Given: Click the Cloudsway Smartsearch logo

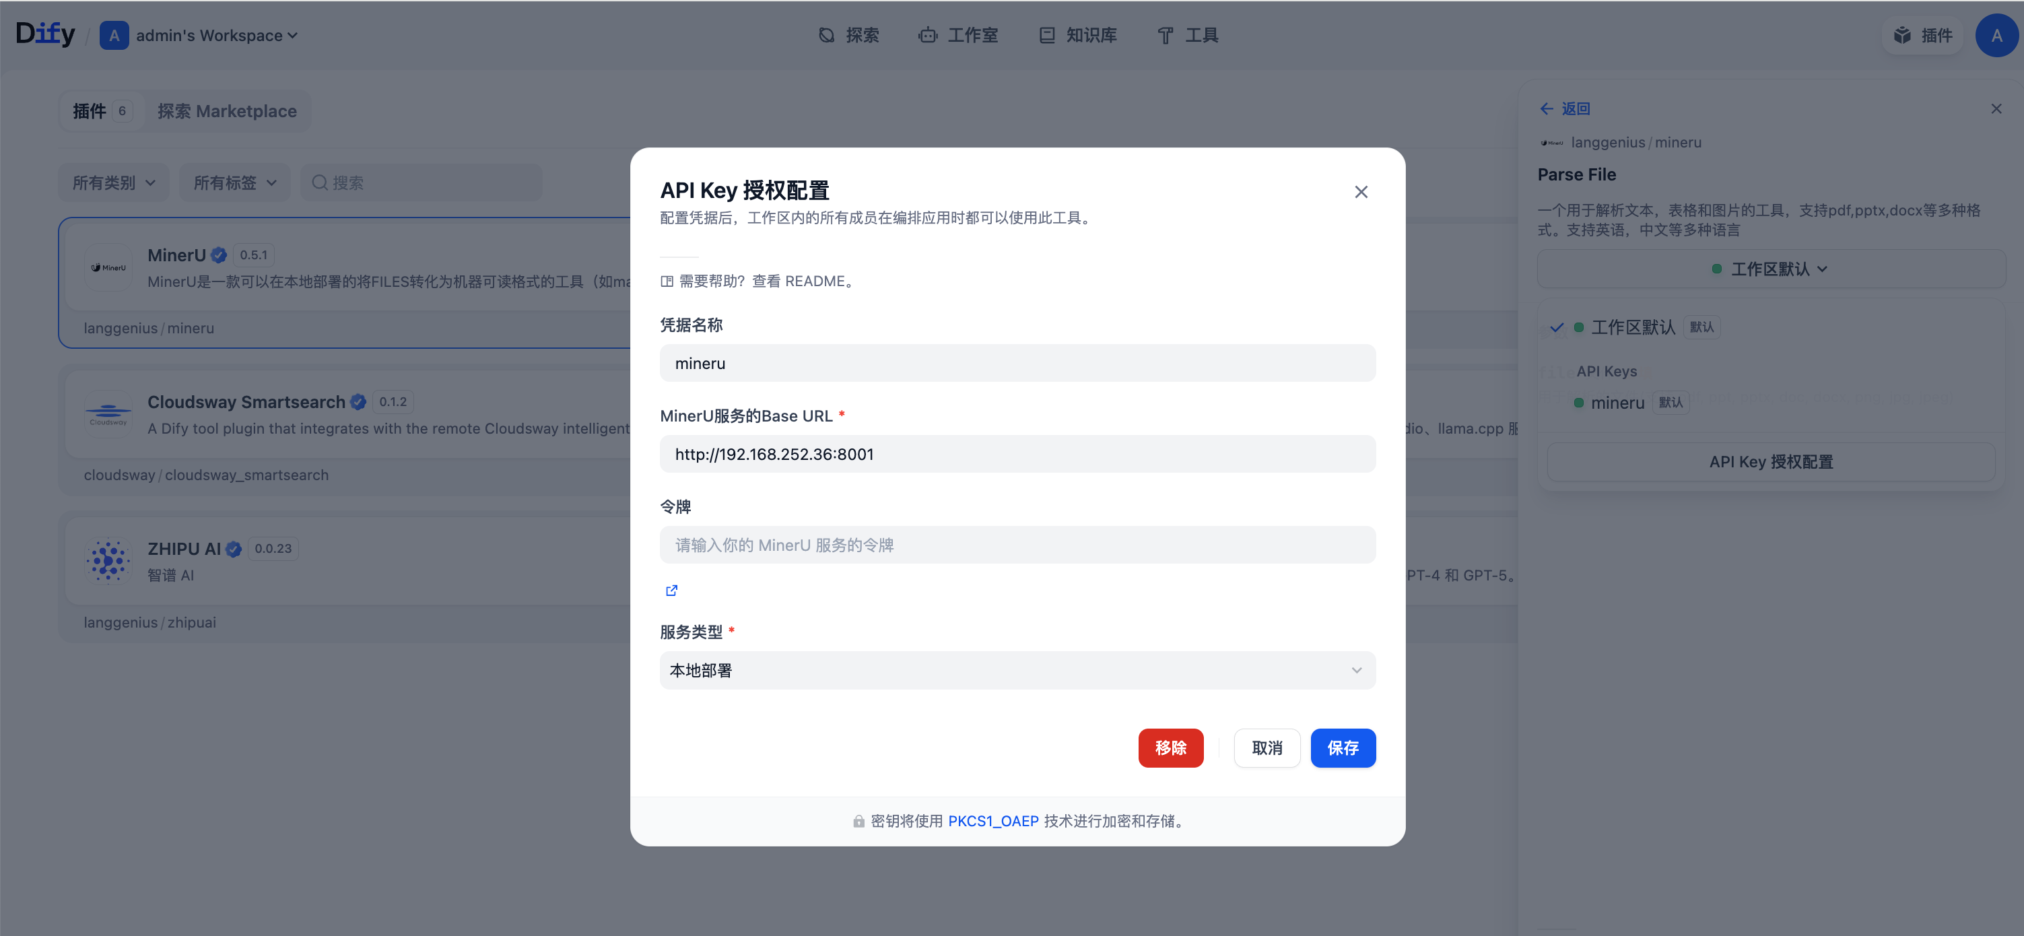Looking at the screenshot, I should (108, 414).
